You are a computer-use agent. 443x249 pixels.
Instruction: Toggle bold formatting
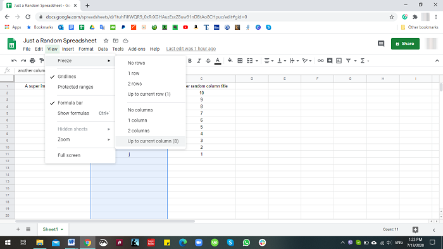[190, 61]
